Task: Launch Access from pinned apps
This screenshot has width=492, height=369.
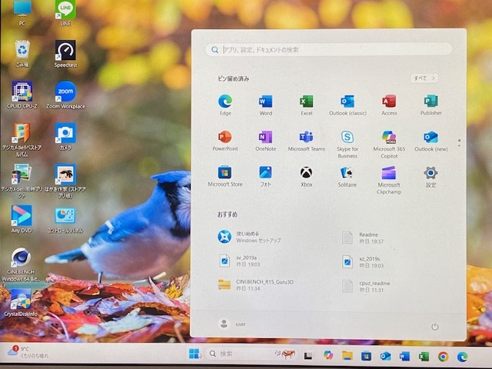Action: (x=389, y=105)
